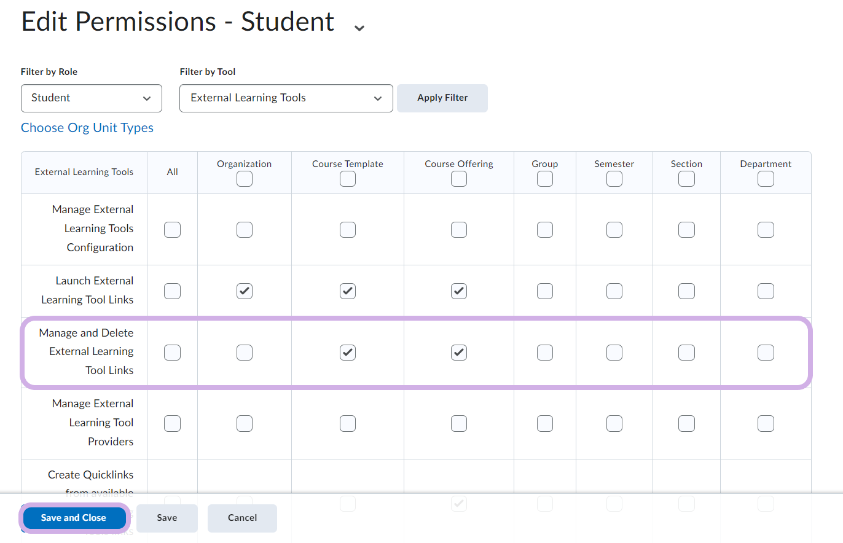The image size is (843, 543).
Task: Check the Department column header checkbox
Action: click(x=766, y=179)
